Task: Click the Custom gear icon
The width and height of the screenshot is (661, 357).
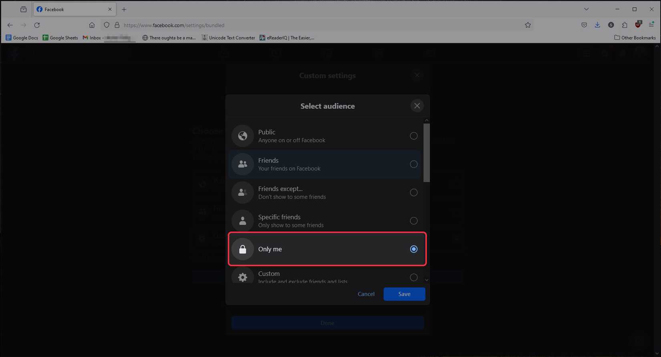Action: click(x=243, y=276)
